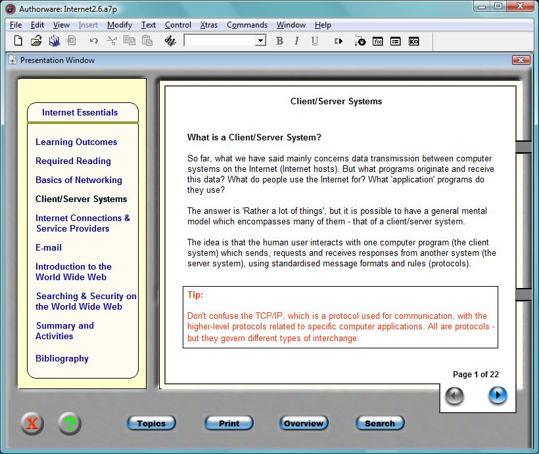Screen dimensions: 539x454
Task: Close the Presentation Window
Action: [521, 60]
